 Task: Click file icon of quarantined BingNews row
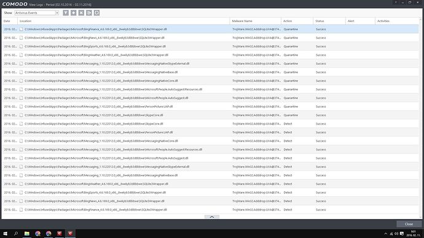point(21,38)
